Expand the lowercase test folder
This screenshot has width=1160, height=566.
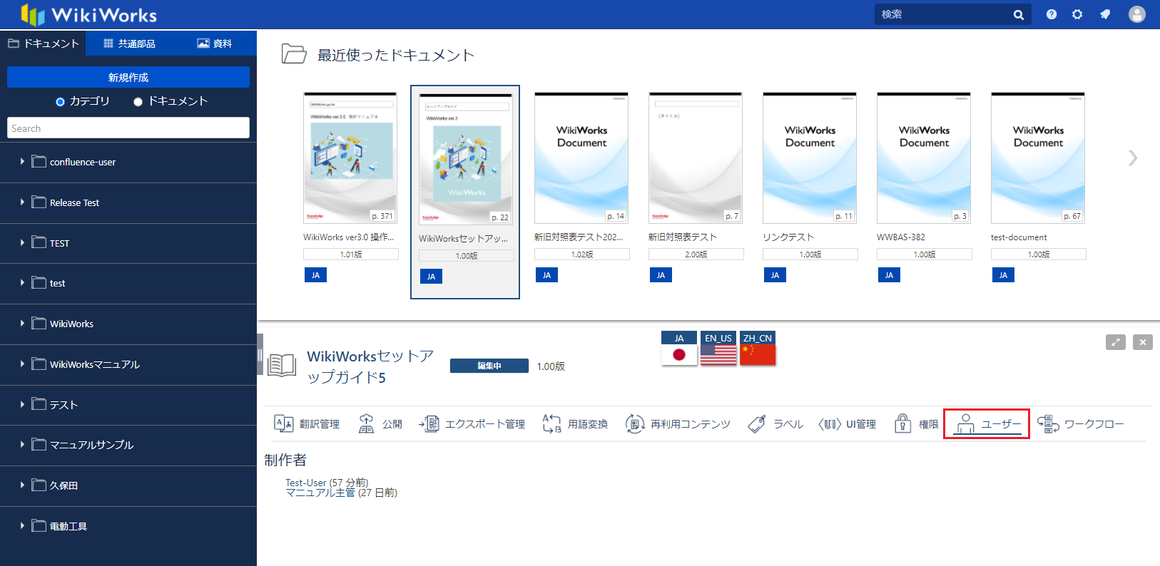(22, 283)
